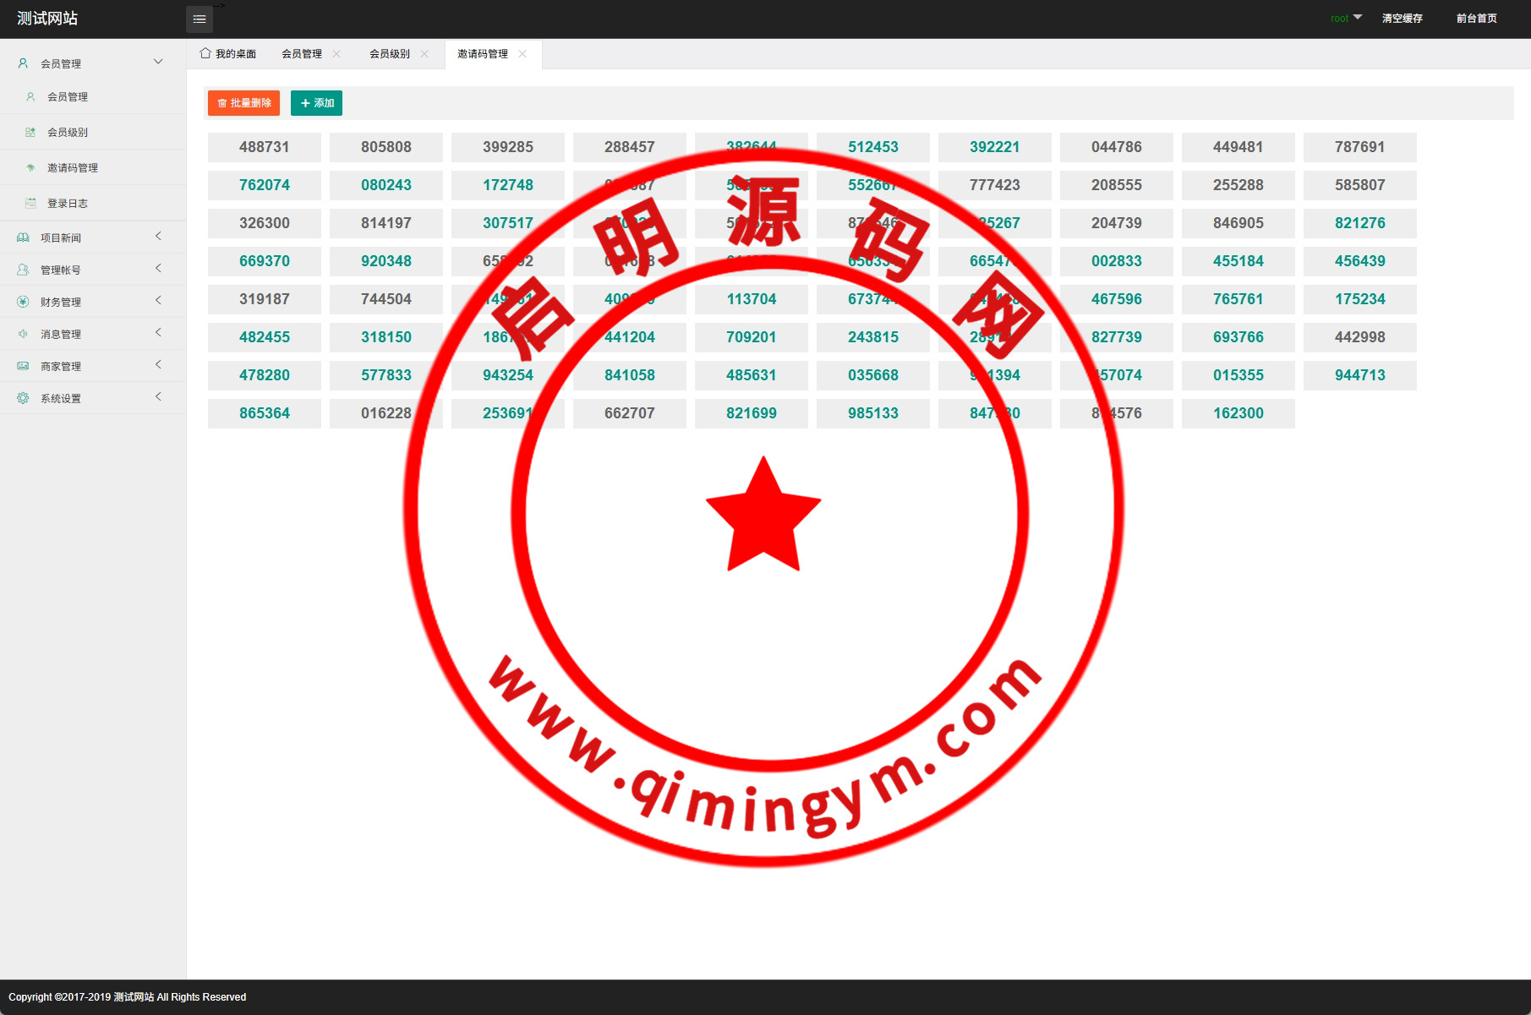Open the root user dropdown
The height and width of the screenshot is (1015, 1531).
point(1346,18)
